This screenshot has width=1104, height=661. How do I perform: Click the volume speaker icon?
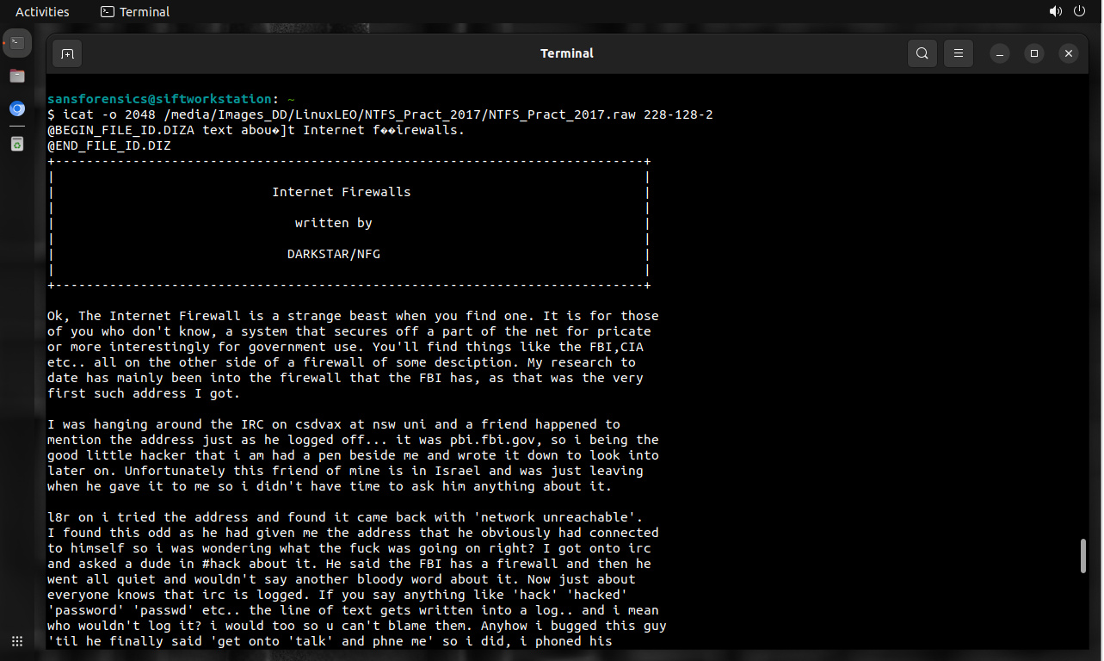[1055, 12]
